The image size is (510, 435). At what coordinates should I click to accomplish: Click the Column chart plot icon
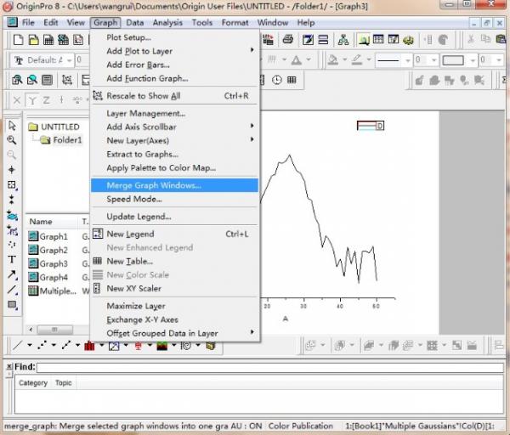point(89,346)
